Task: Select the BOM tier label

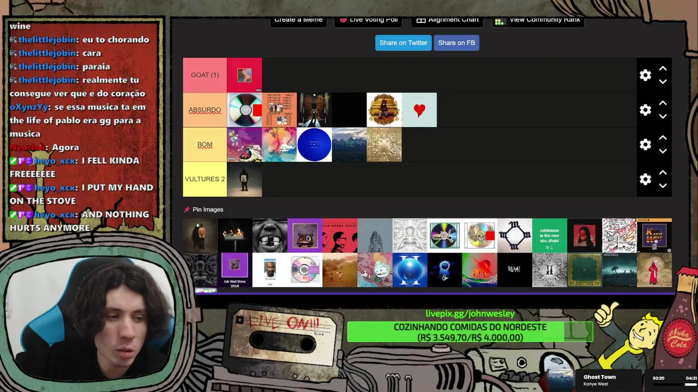Action: click(x=205, y=145)
